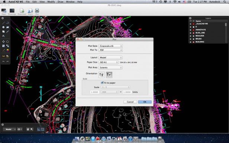Select the Line drawing tool
The image size is (229, 143).
tap(3, 23)
